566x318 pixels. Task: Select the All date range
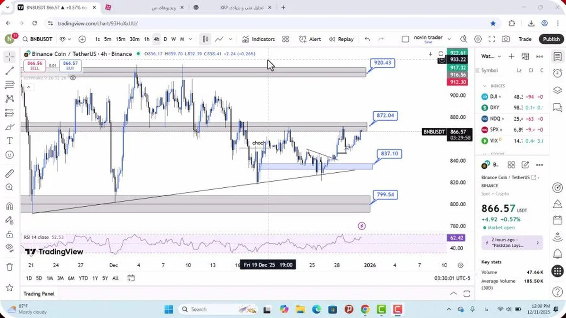(x=115, y=278)
